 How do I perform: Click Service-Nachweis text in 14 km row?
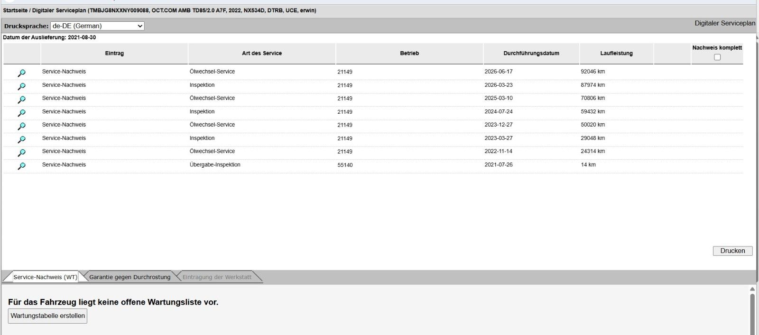(x=64, y=164)
